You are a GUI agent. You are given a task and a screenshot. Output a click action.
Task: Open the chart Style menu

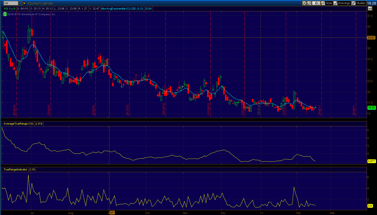327,3
